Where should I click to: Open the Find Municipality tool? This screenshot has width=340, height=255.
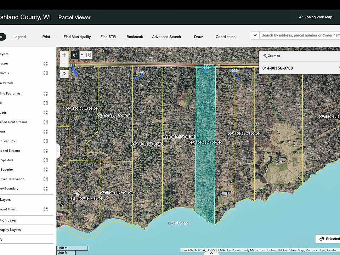77,37
